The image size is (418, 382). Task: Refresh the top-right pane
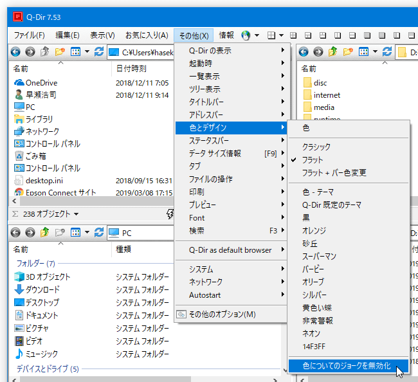click(387, 51)
